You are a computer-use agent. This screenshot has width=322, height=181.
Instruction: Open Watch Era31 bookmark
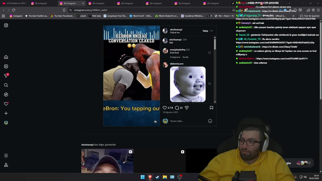pos(141,16)
